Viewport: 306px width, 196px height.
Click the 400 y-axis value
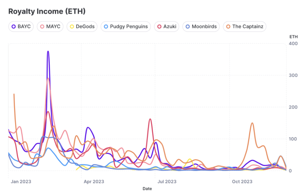click(x=293, y=43)
